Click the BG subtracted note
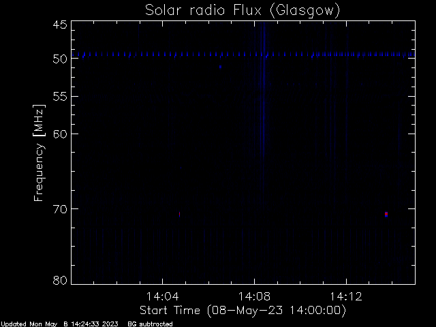The image size is (436, 327). pos(150,324)
